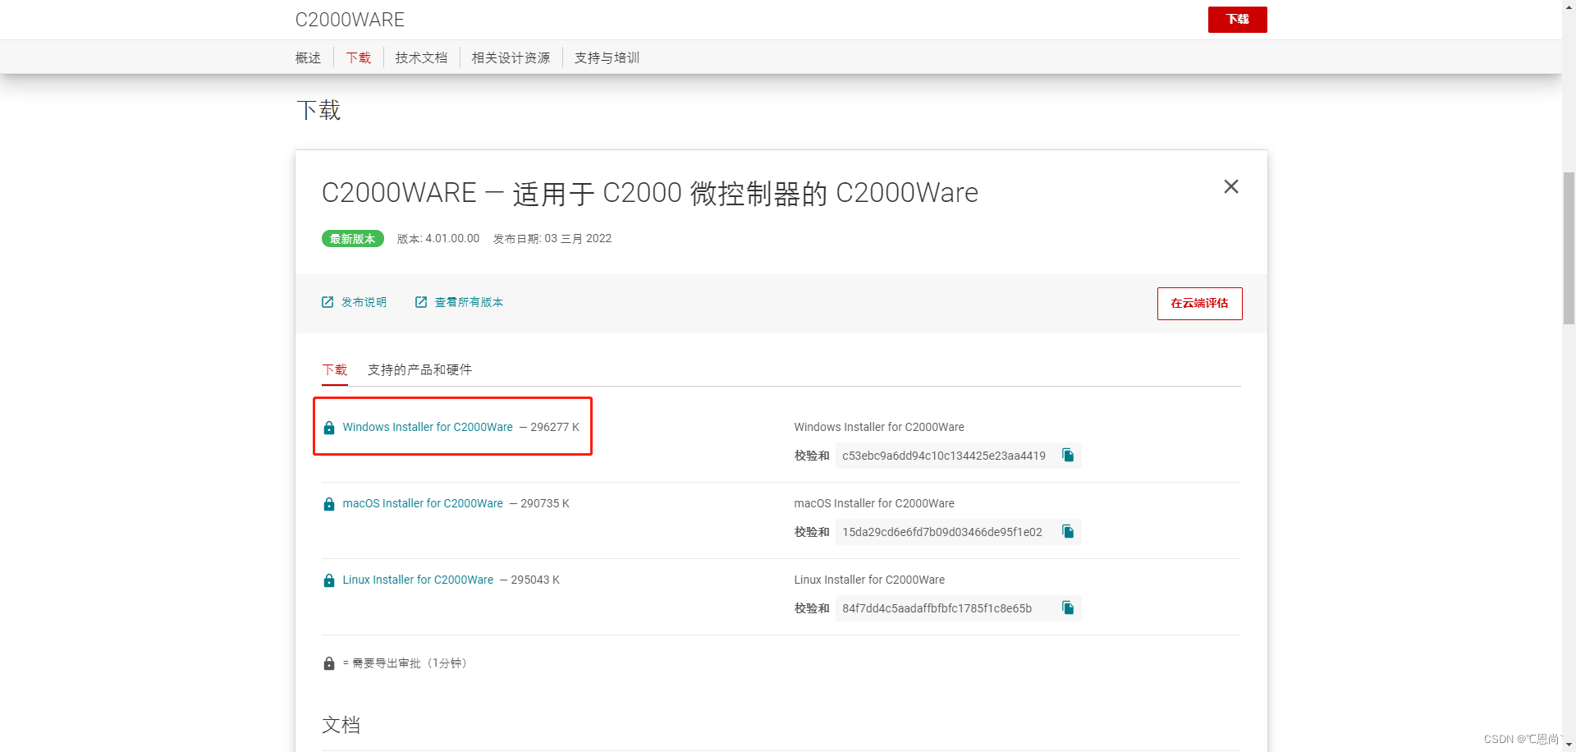Close the C2000WARE download panel with X
1576x752 pixels.
pos(1230,187)
